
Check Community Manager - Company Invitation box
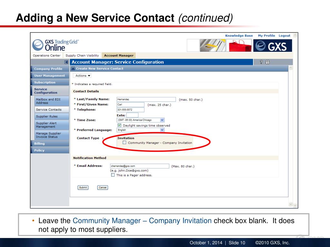click(124, 142)
